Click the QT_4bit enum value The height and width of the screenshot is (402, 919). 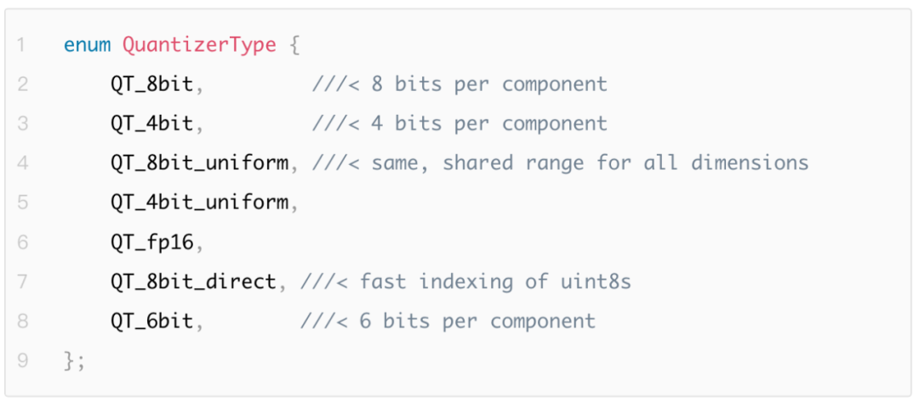click(151, 125)
